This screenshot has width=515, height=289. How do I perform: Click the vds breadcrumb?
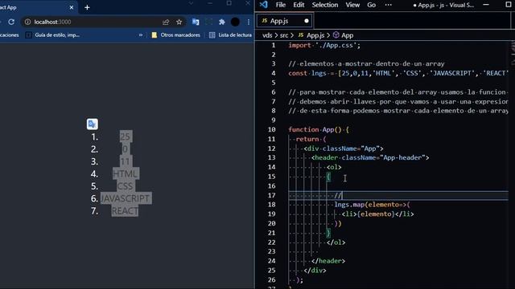[267, 35]
